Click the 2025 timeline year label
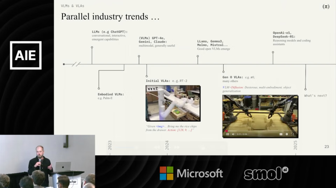This screenshot has width=336, height=188. pyautogui.click(x=295, y=145)
